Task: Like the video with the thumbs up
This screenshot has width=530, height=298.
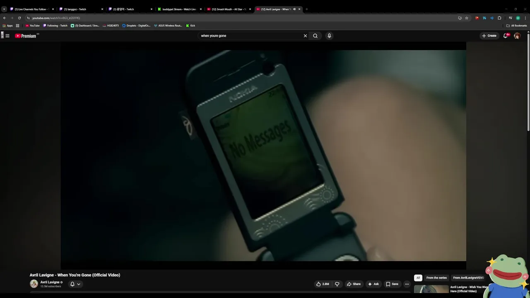Action: click(x=323, y=284)
